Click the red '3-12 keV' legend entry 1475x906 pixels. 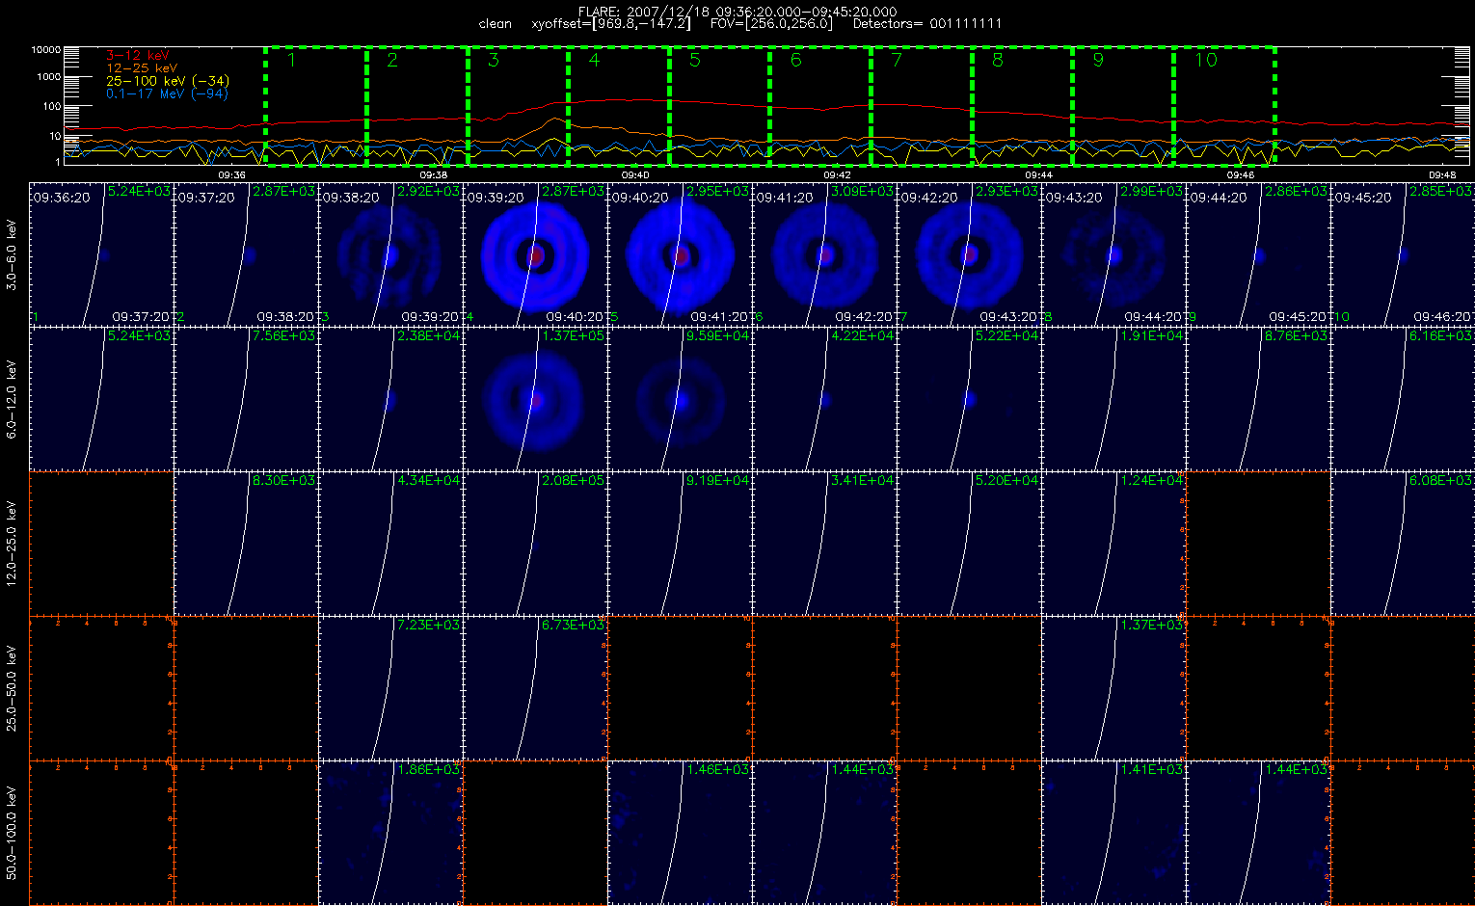coord(138,56)
